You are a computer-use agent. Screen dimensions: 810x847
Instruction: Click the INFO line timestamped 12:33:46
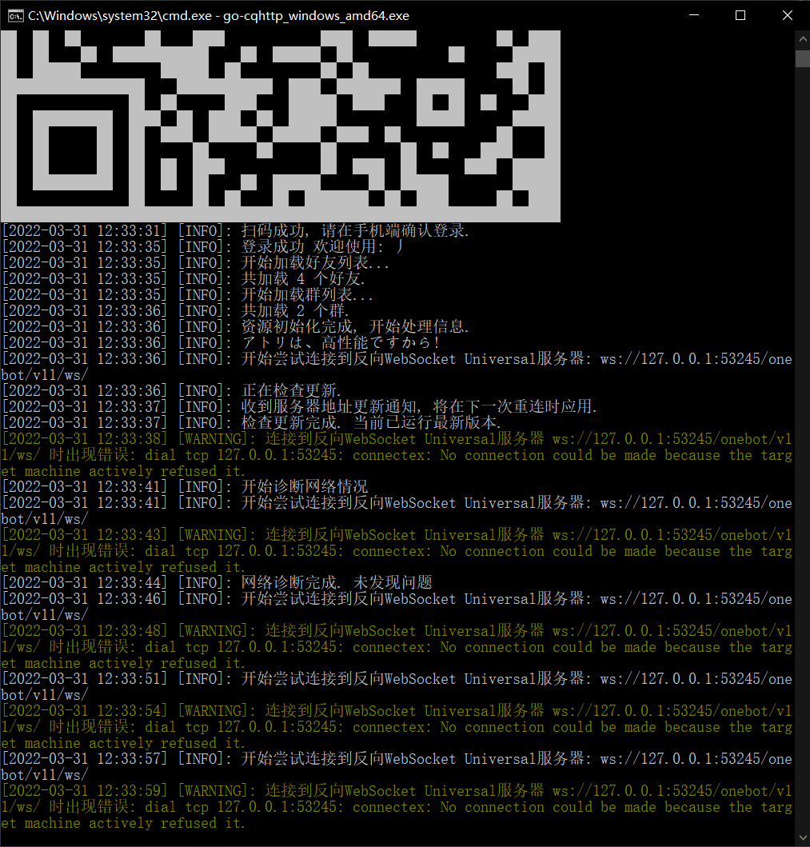coord(397,606)
